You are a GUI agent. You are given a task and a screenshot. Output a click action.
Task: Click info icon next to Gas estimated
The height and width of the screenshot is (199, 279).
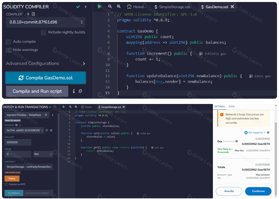(x=237, y=141)
